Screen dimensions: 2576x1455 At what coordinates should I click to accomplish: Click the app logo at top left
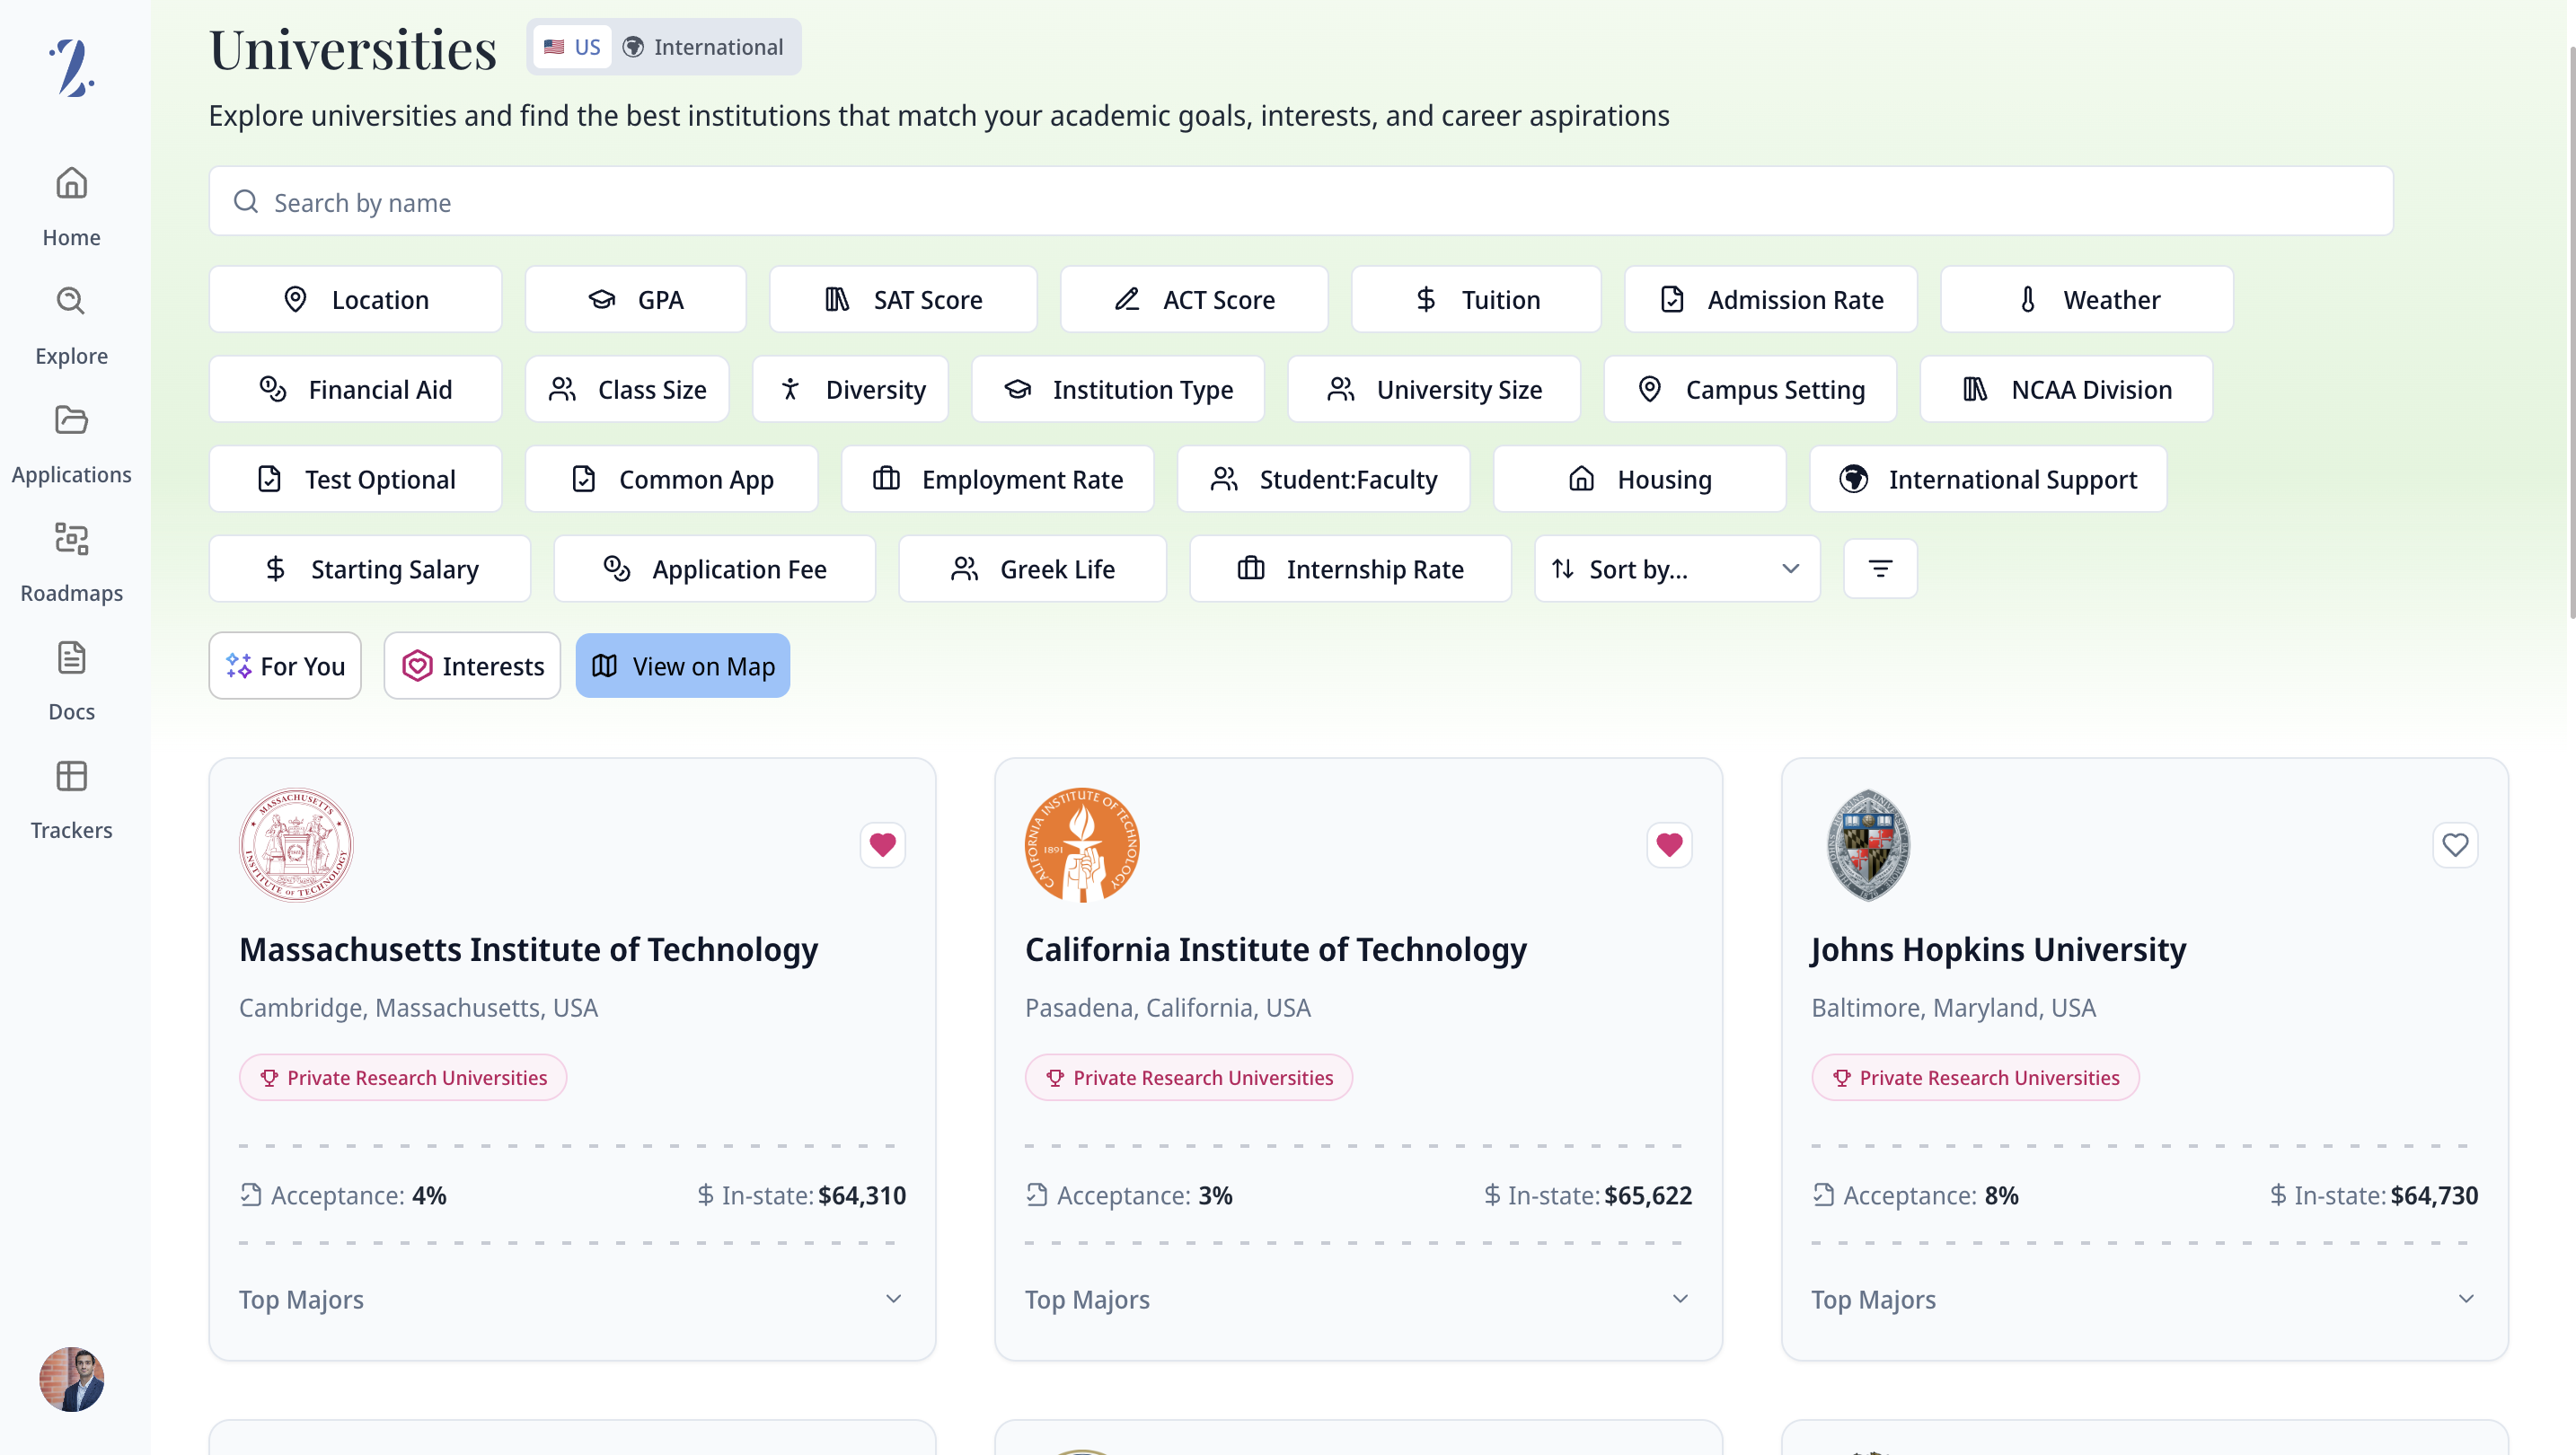(71, 68)
